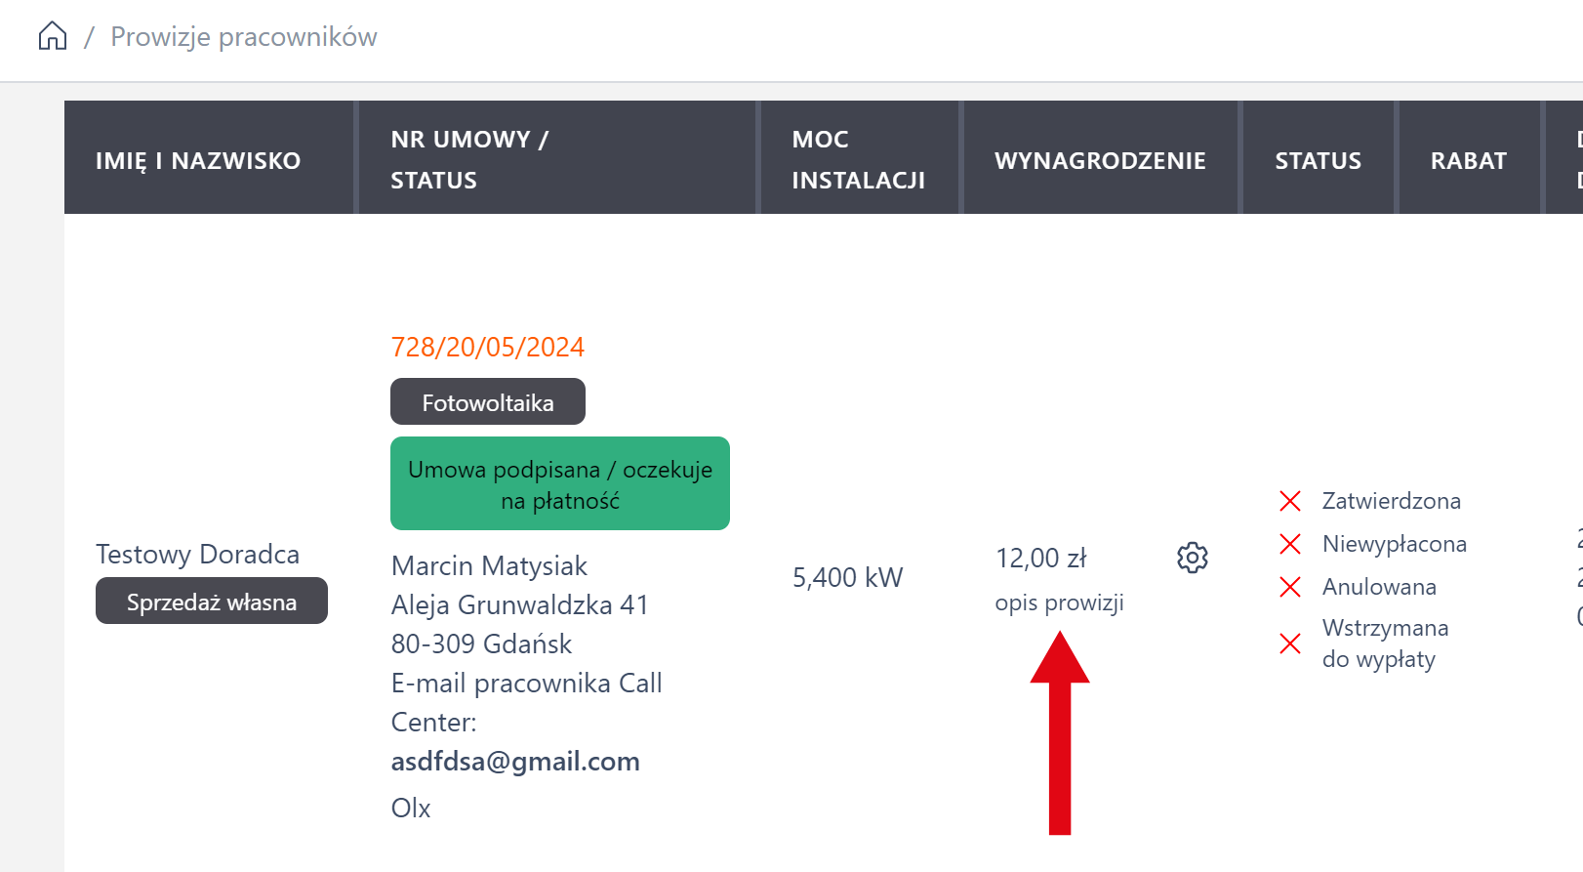Click the Fotowoltaika badge
The width and height of the screenshot is (1583, 872).
487,402
